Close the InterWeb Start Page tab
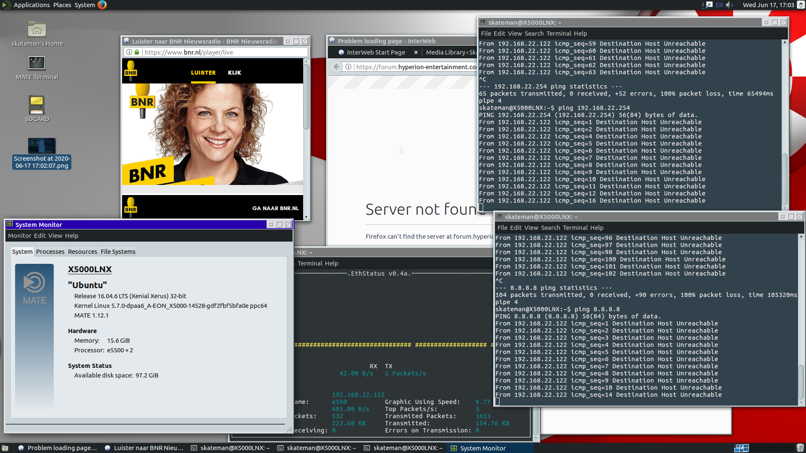This screenshot has width=806, height=453. pyautogui.click(x=416, y=52)
